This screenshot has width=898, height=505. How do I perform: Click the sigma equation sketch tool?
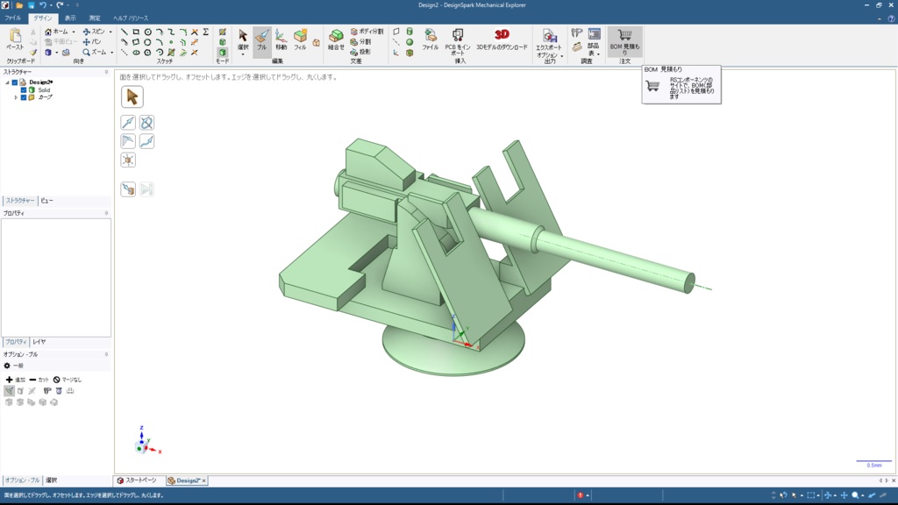coord(205,32)
